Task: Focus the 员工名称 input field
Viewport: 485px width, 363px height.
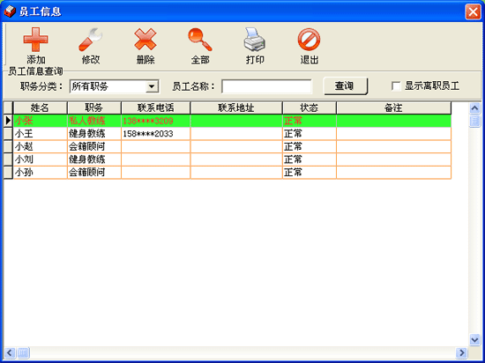Action: [x=266, y=86]
